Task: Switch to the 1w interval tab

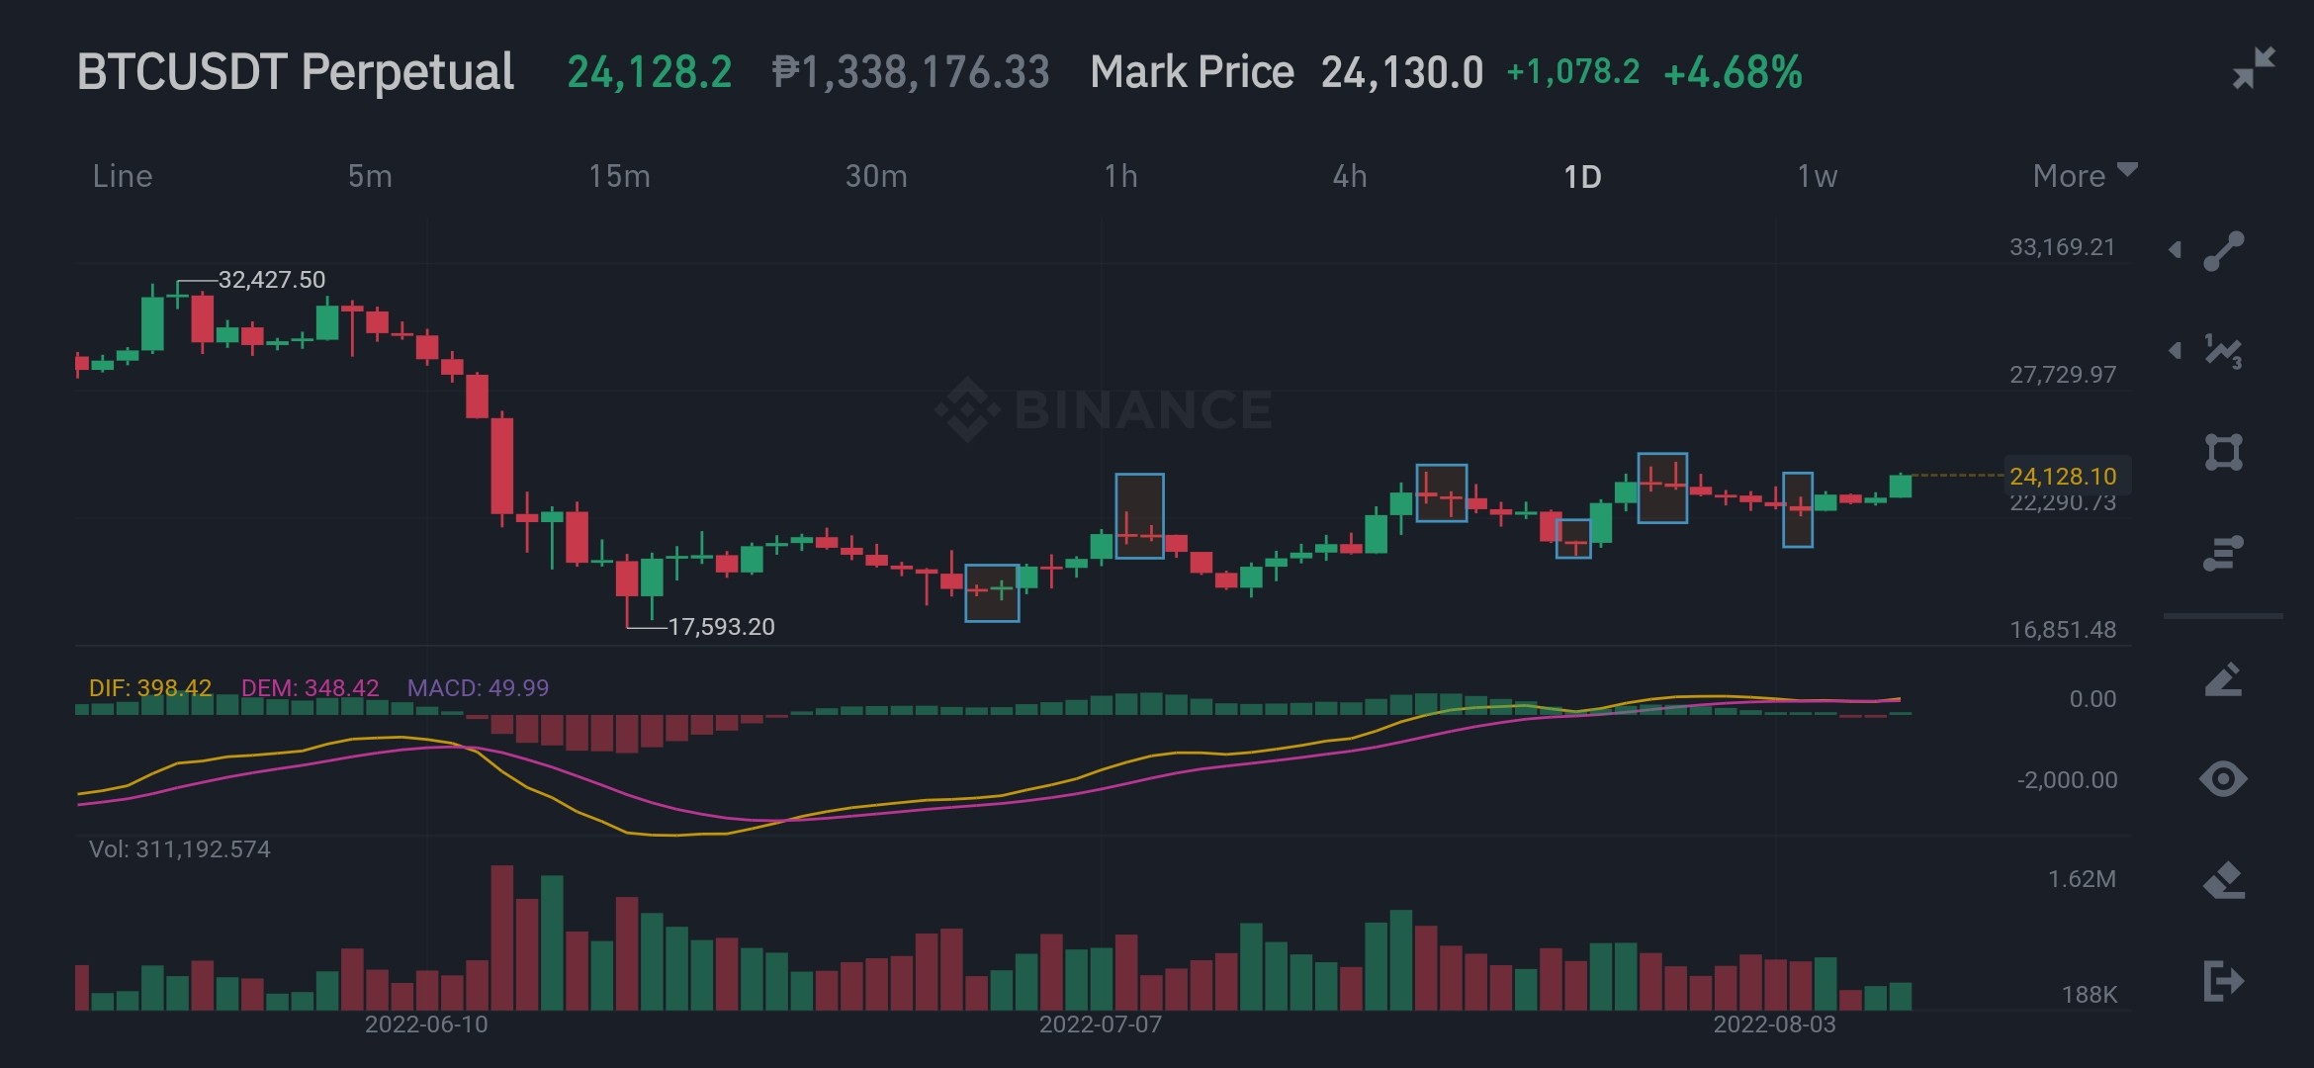Action: [1818, 176]
